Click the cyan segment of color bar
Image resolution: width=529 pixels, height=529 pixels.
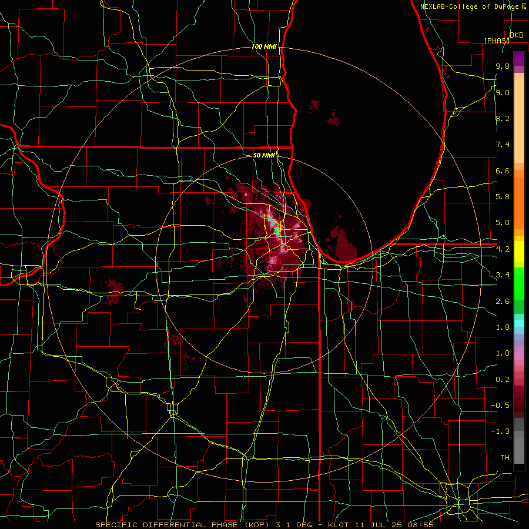[519, 323]
